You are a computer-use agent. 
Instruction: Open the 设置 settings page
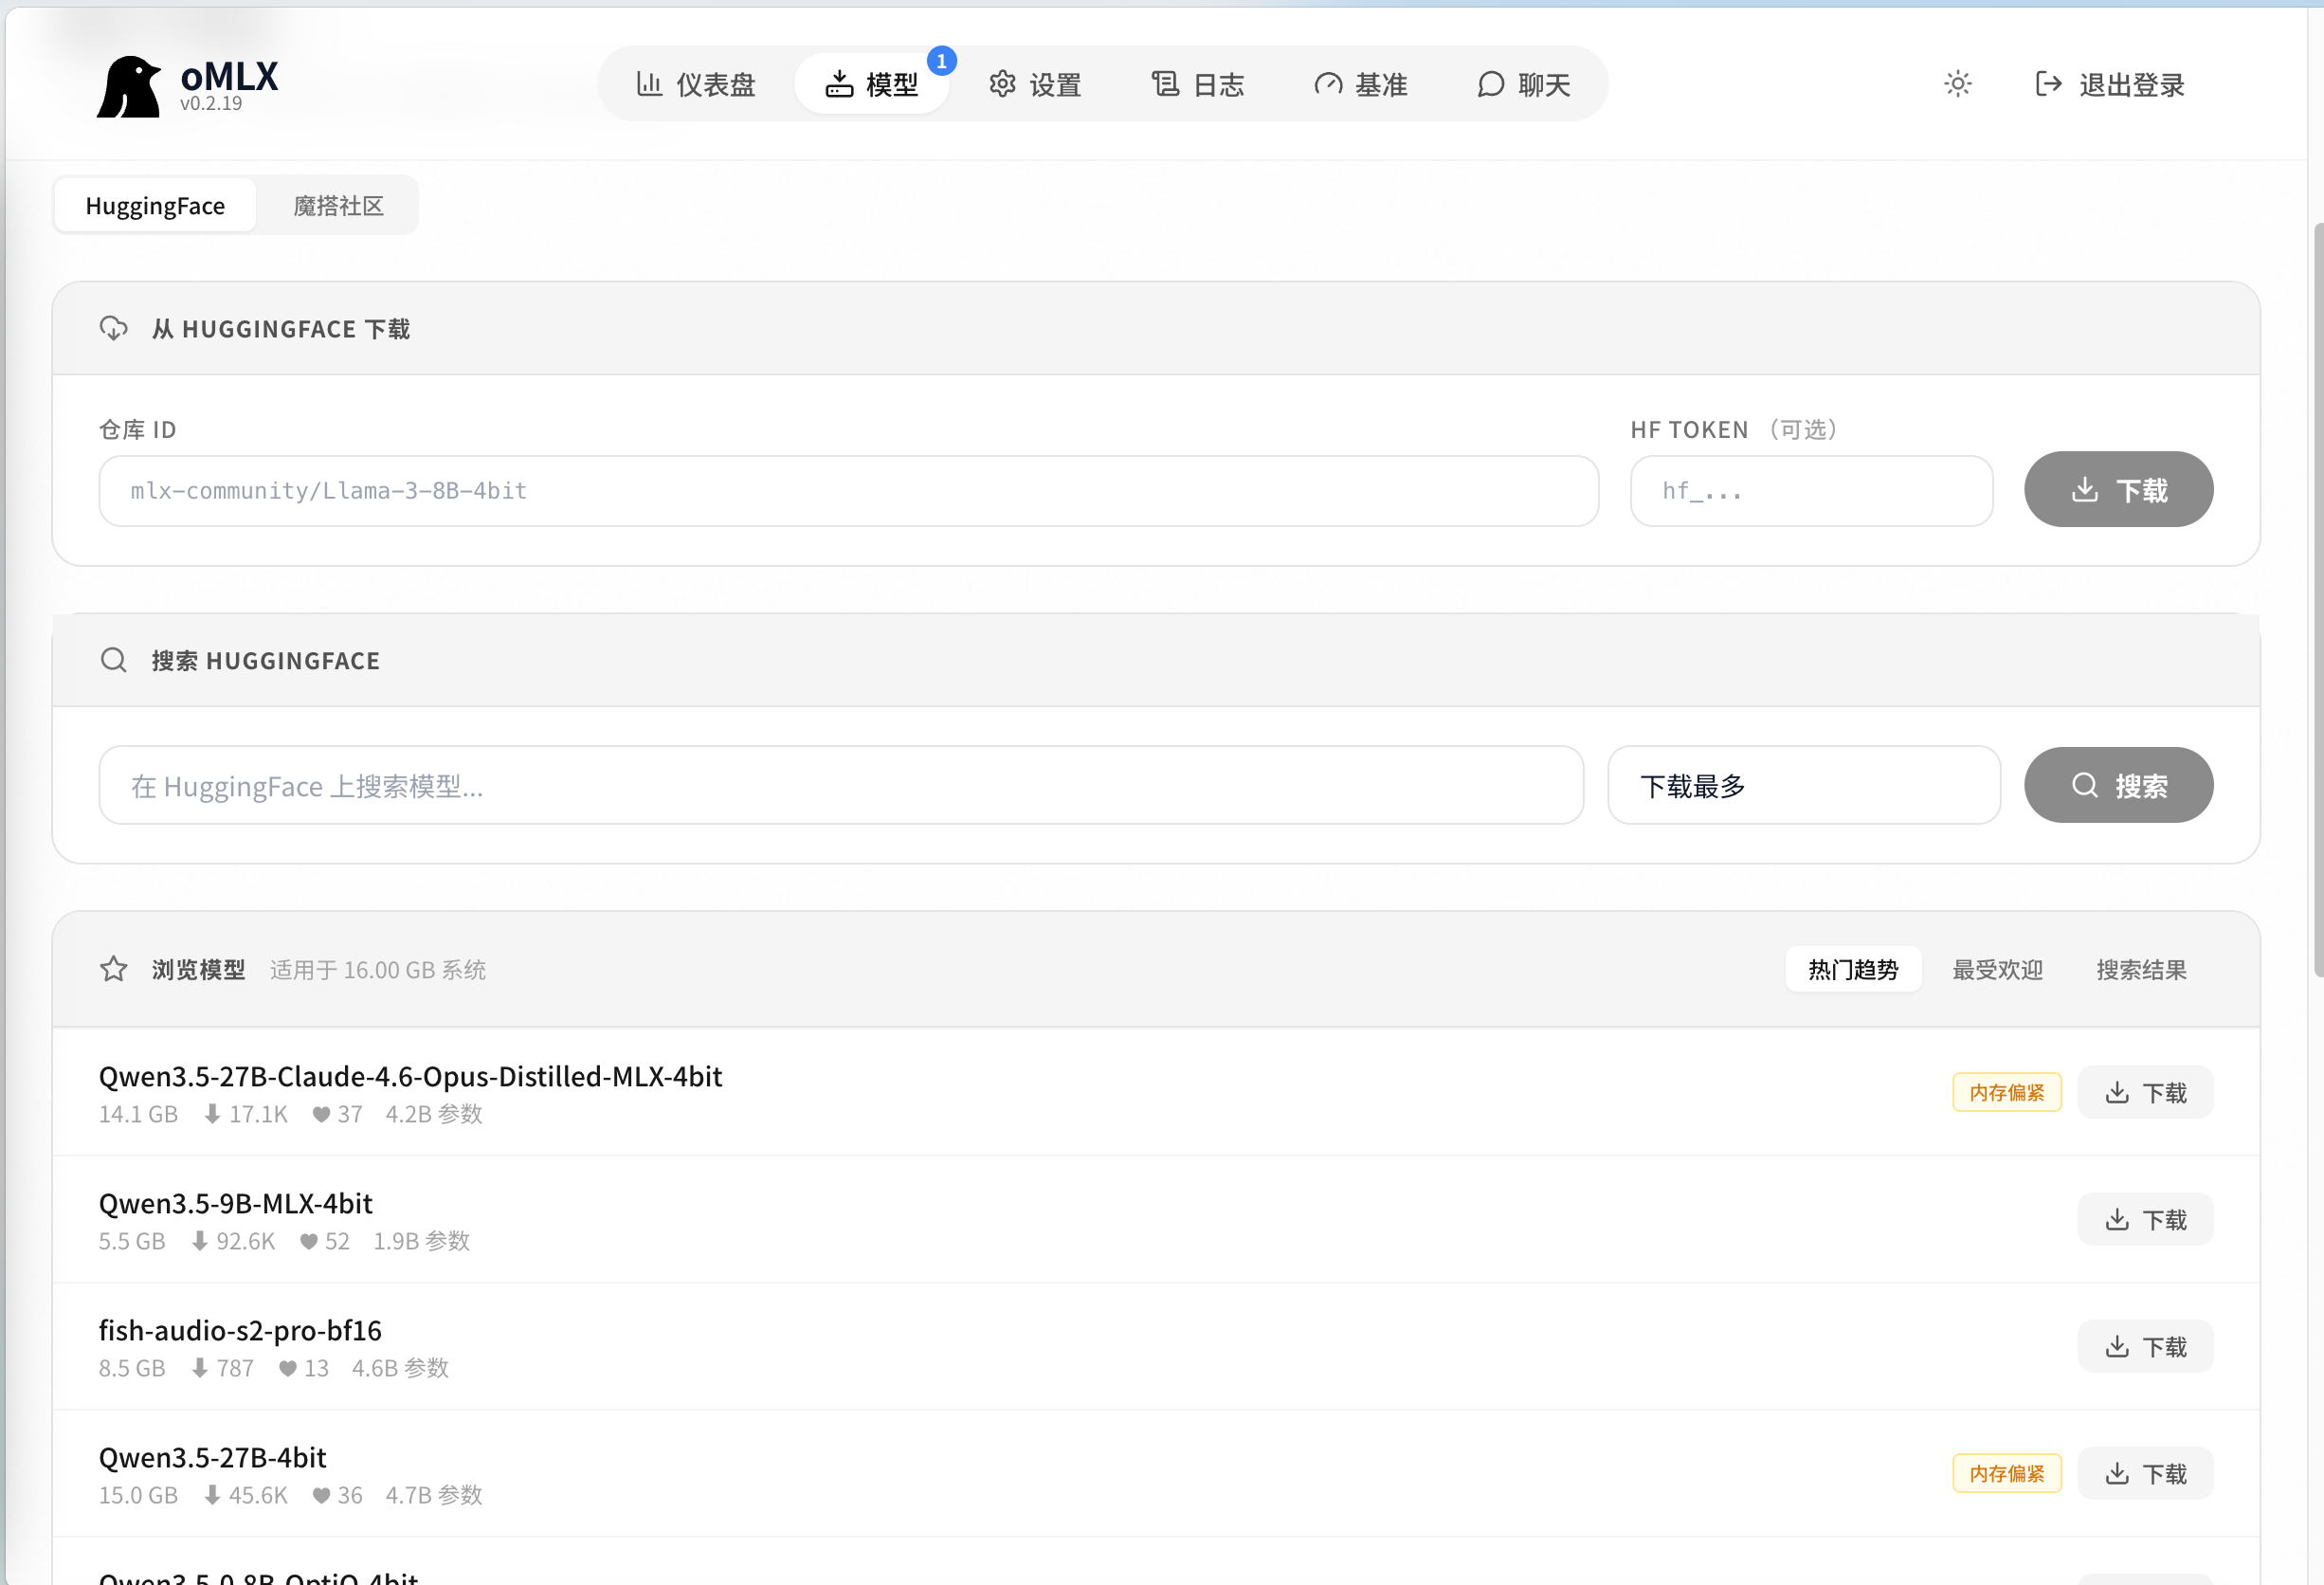point(1037,84)
